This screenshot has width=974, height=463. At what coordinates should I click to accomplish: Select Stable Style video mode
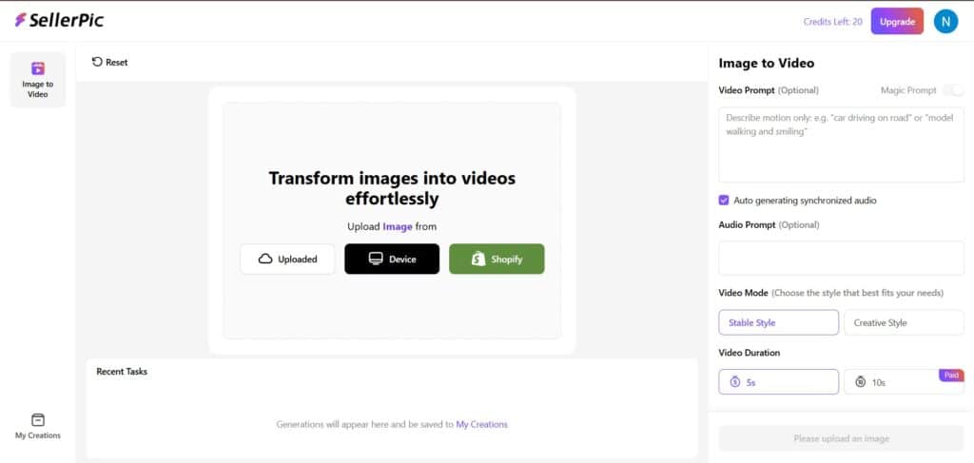[x=778, y=322]
